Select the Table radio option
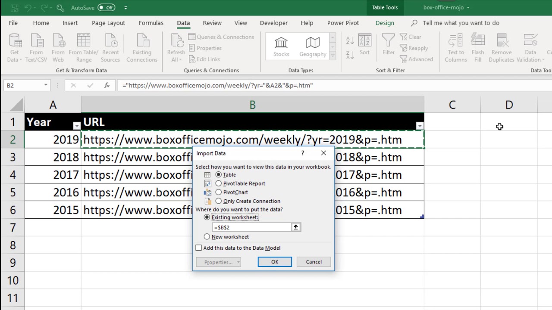Image resolution: width=552 pixels, height=310 pixels. 219,174
